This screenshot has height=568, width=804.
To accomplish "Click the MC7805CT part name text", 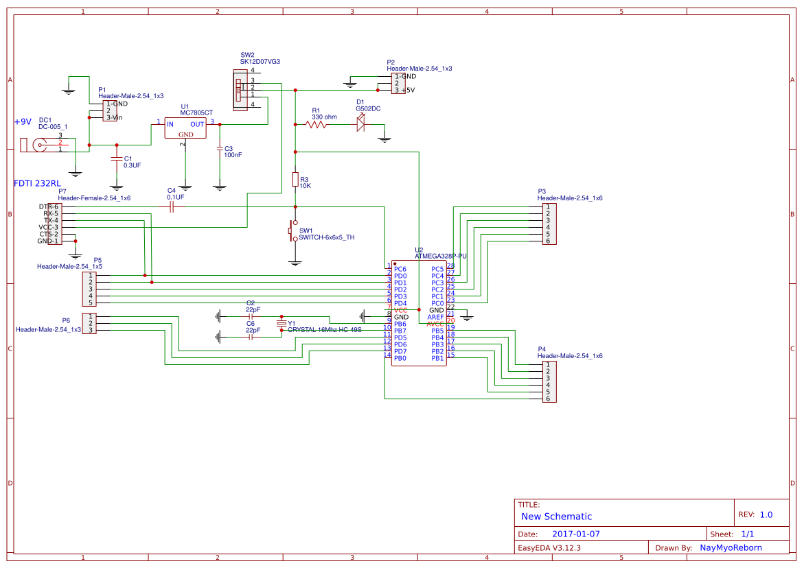I will click(x=196, y=113).
